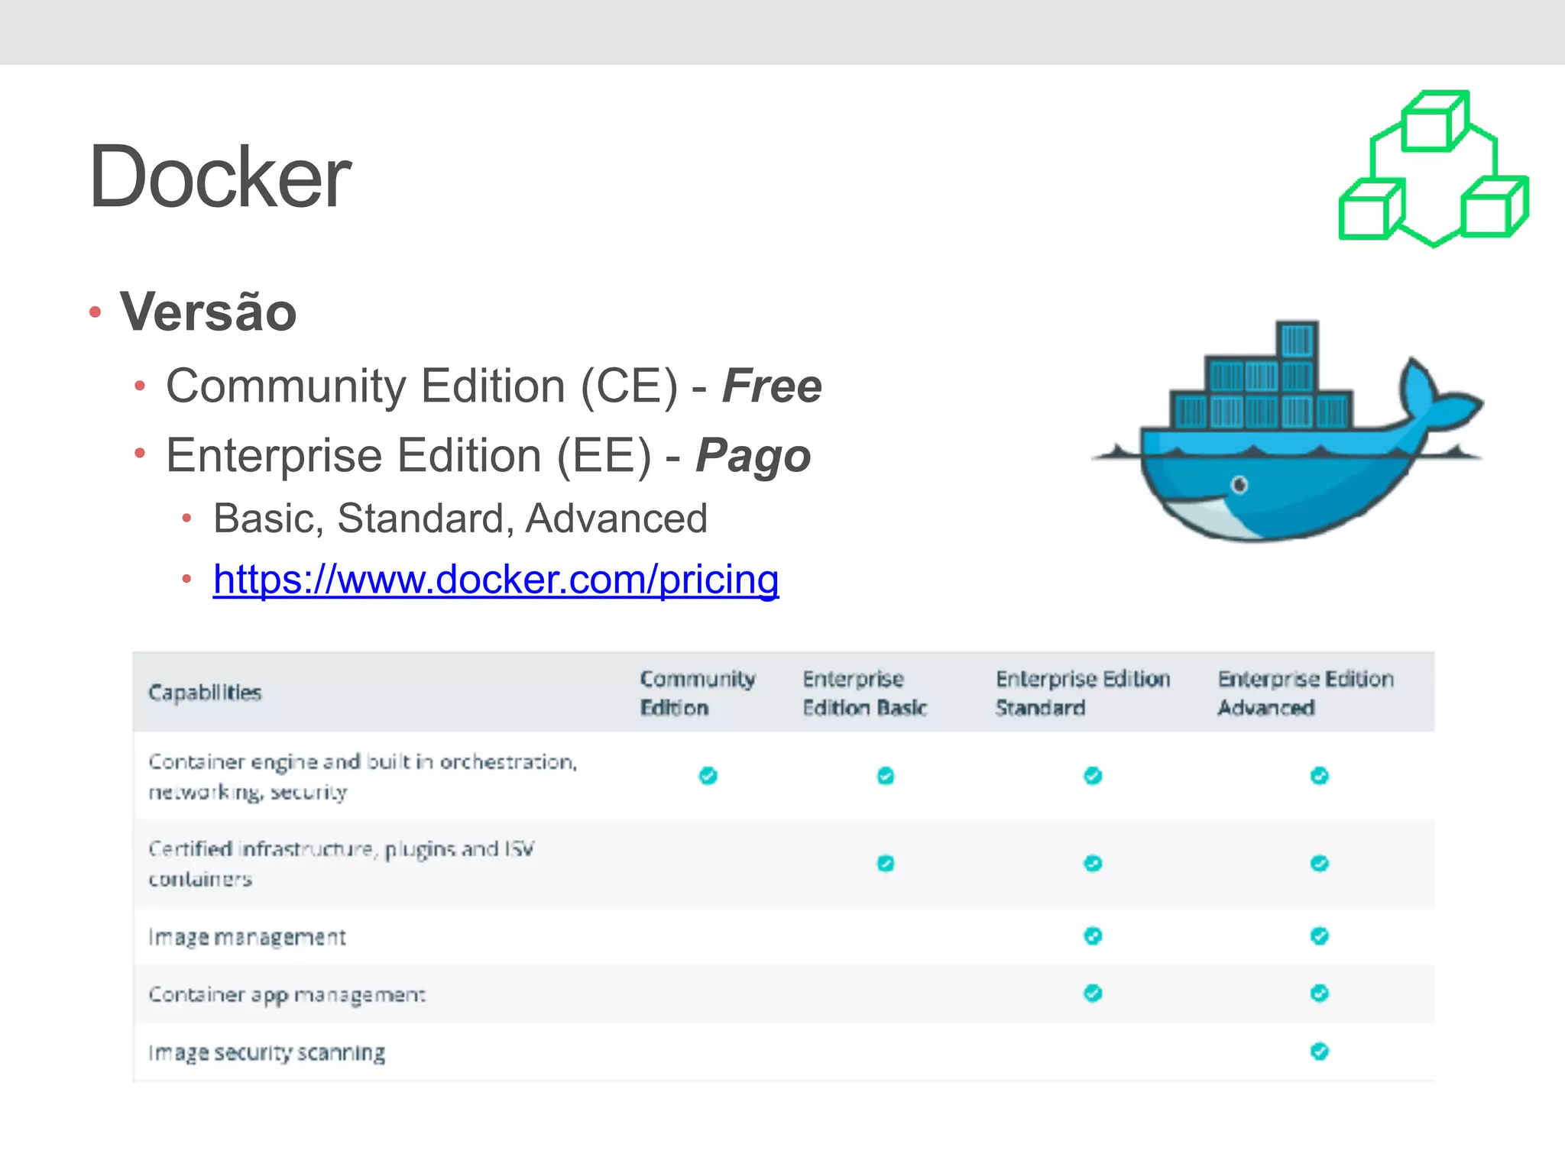Click the green cubes logo
1565x1173 pixels.
[x=1434, y=169]
